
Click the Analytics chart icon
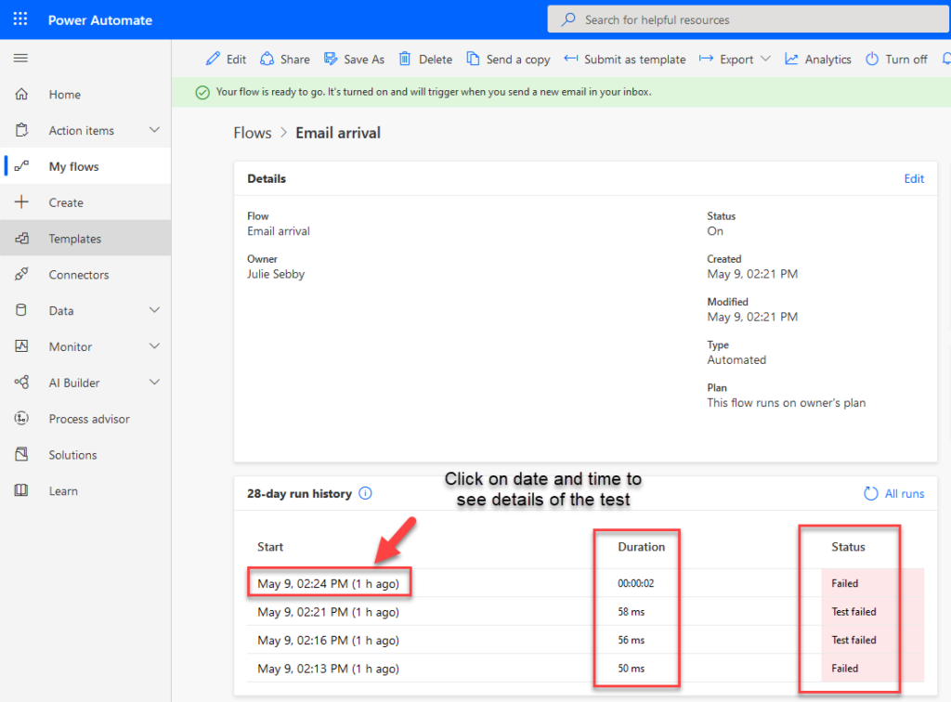tap(791, 58)
